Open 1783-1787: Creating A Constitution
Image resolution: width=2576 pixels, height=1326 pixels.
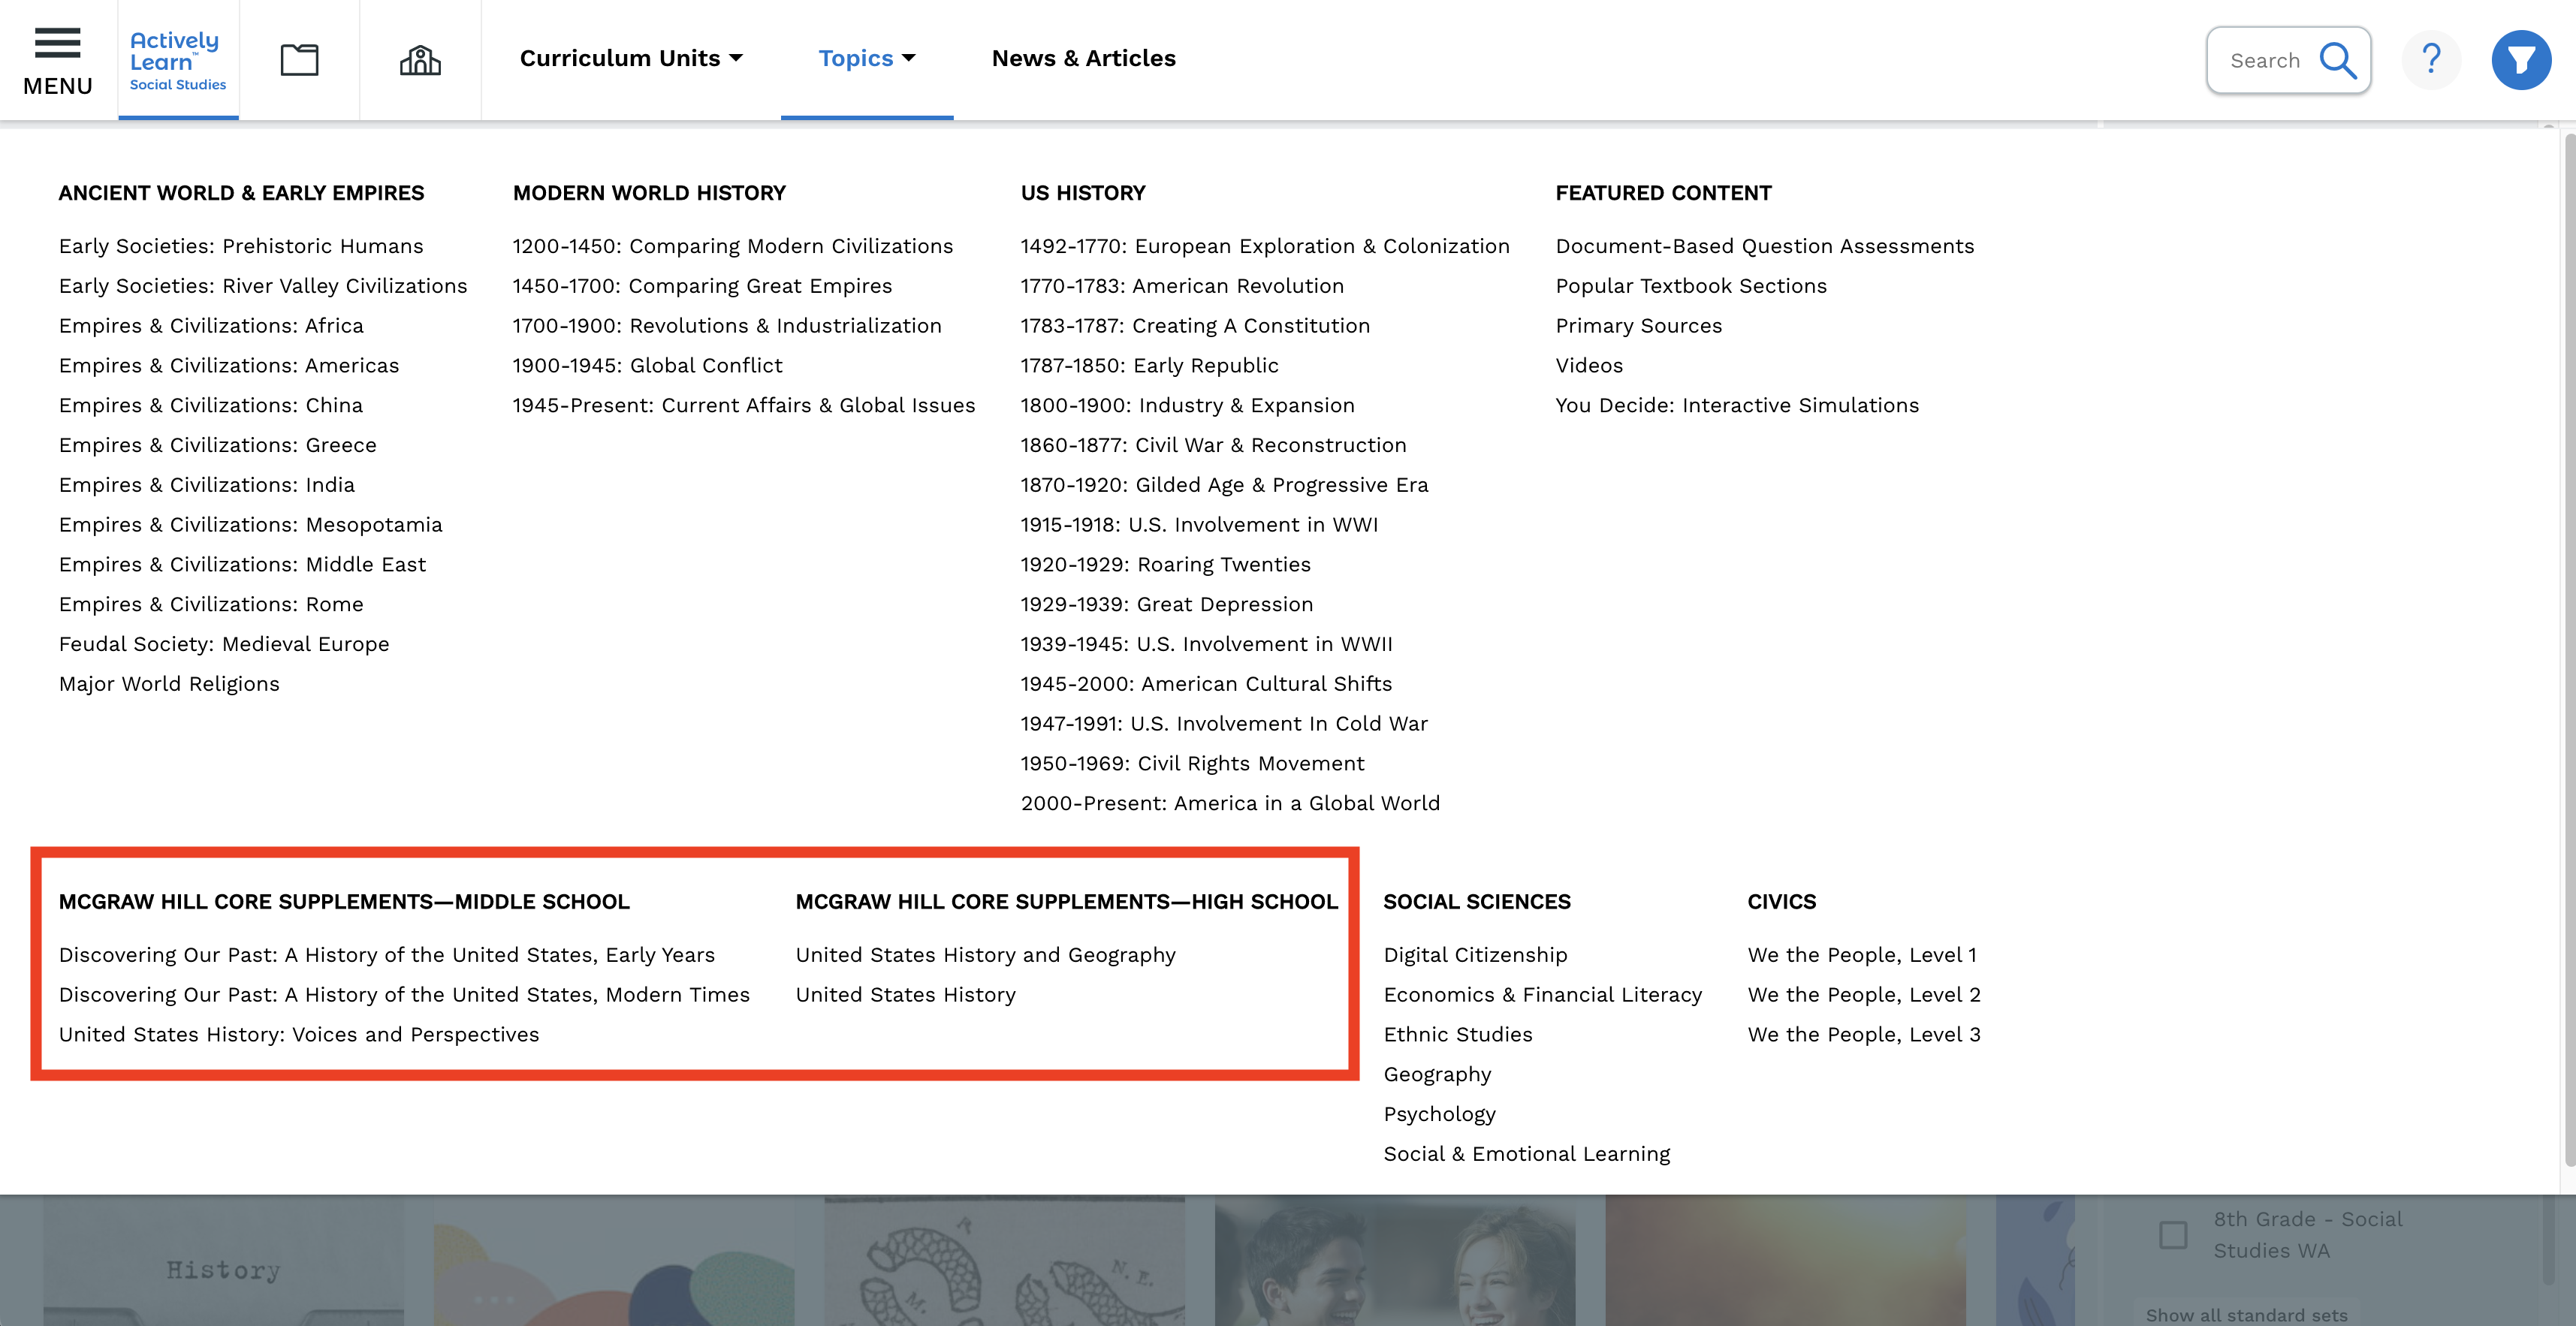(1195, 326)
